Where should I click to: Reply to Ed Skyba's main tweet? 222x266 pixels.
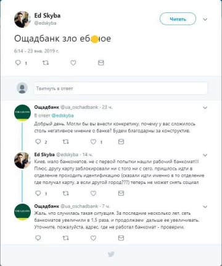(18, 62)
